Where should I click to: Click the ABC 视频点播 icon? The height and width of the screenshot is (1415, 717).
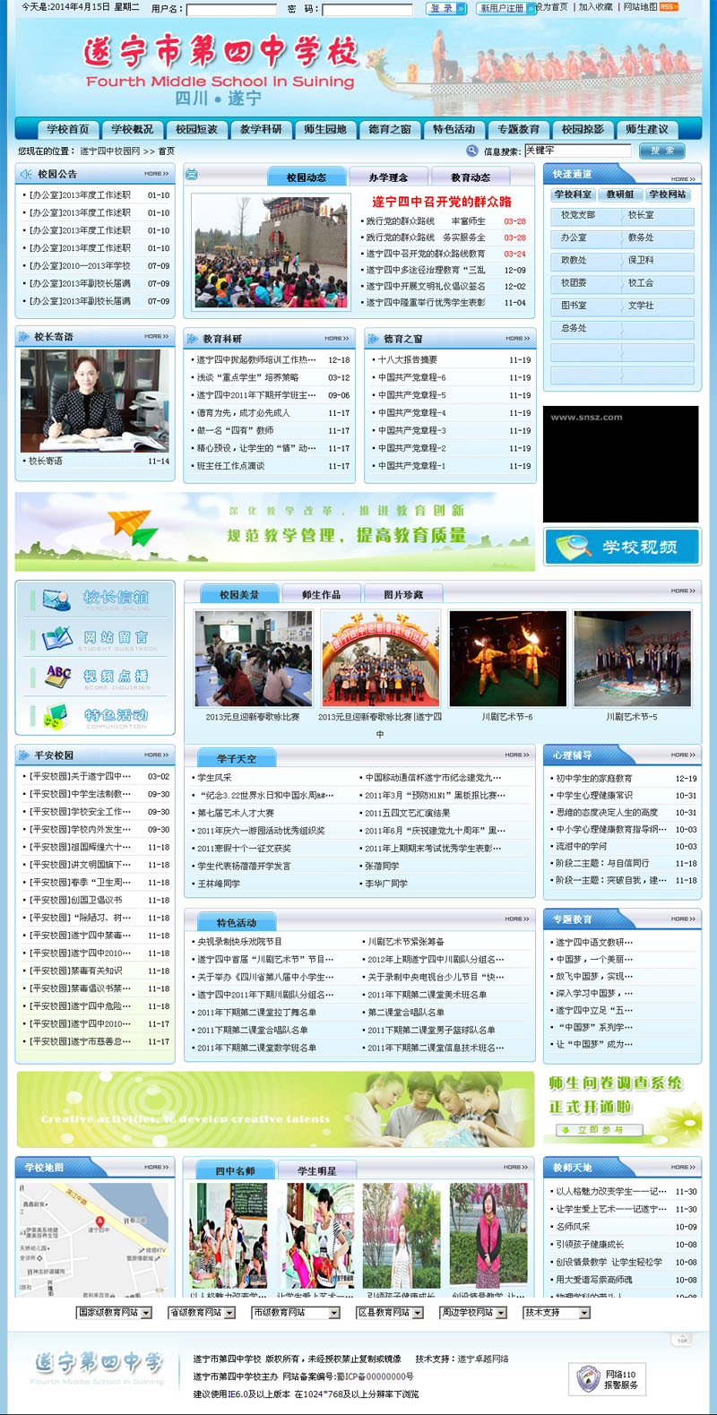(58, 677)
